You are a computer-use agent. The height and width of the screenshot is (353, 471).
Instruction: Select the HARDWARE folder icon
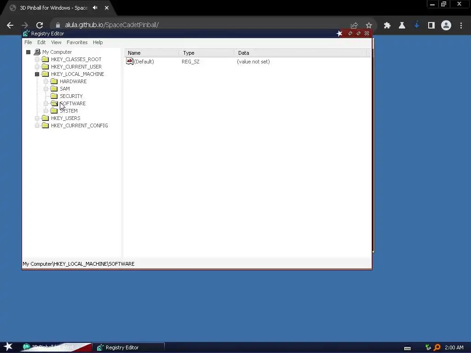[54, 81]
